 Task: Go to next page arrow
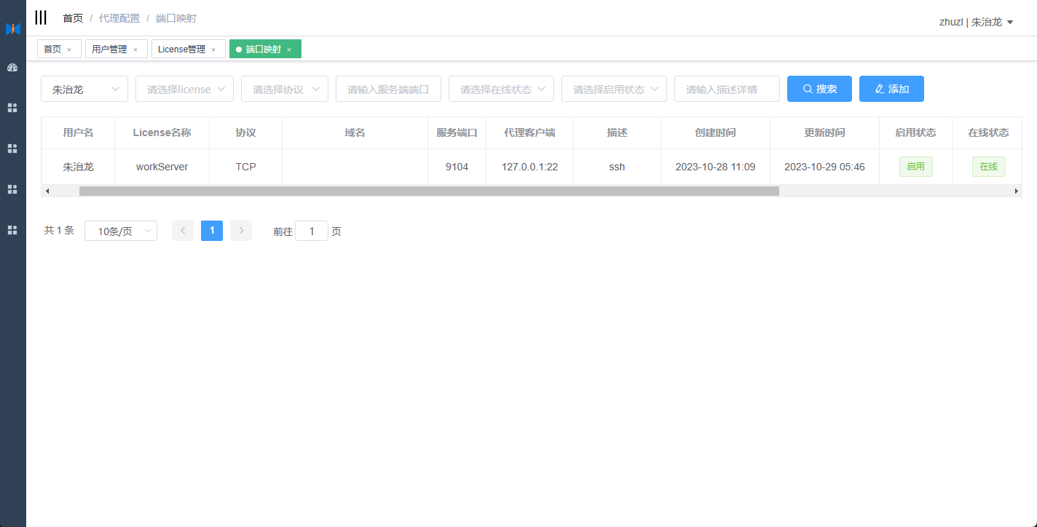241,231
